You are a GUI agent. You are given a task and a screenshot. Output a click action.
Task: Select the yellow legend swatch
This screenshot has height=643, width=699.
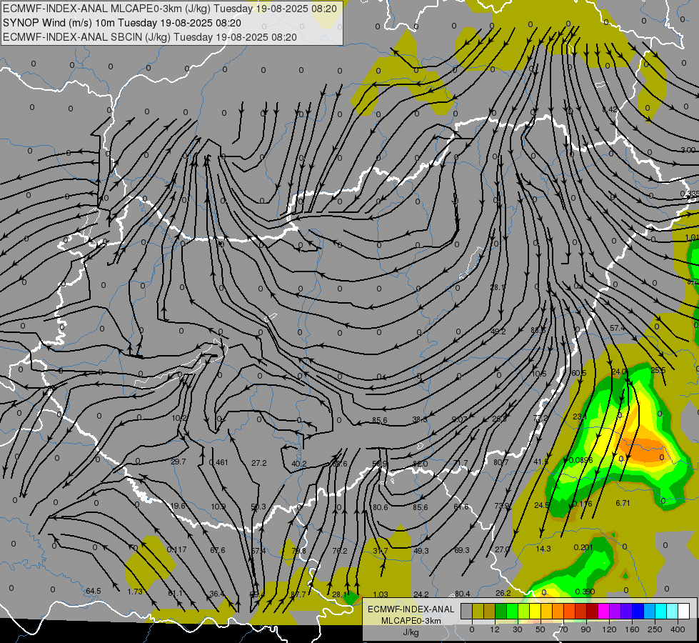coord(535,612)
